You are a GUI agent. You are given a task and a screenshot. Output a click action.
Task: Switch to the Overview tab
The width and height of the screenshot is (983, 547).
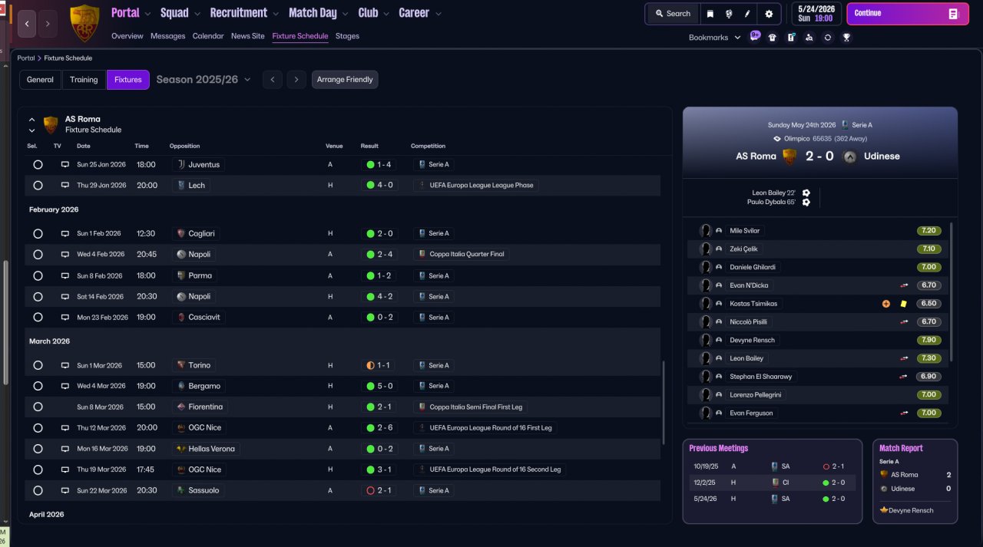click(x=127, y=36)
